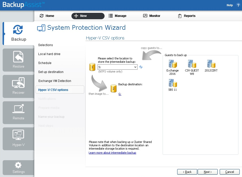Go to the Set up destination step

point(51,72)
